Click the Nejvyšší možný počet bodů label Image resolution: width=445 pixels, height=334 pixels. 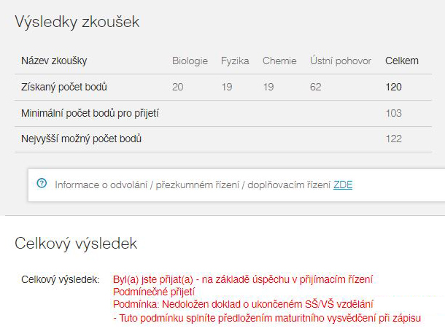[x=81, y=139]
